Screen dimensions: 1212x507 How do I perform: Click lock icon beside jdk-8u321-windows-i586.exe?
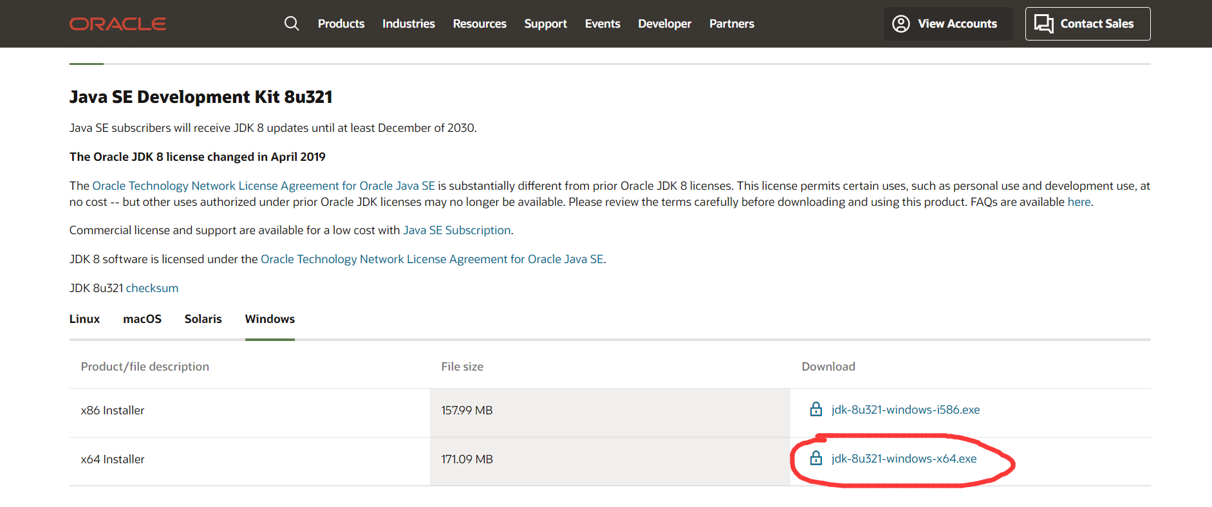coord(816,409)
